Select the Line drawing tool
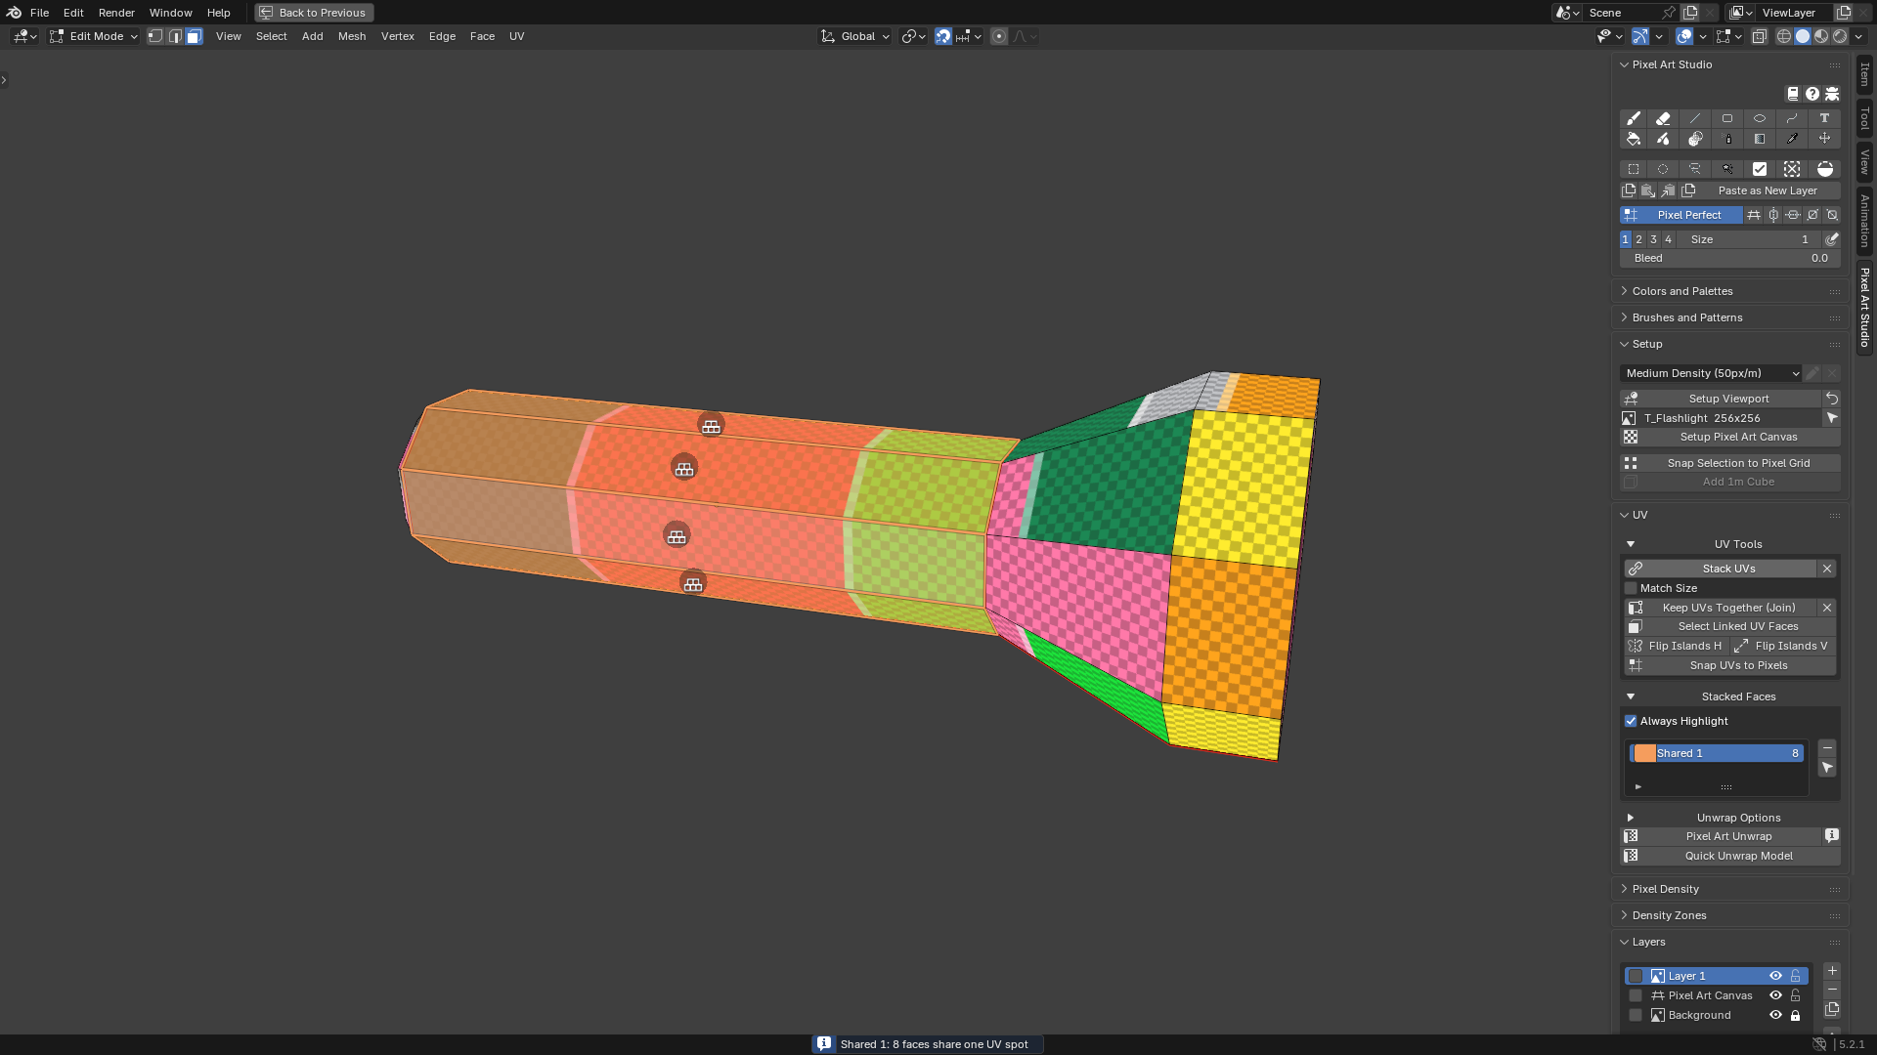The width and height of the screenshot is (1877, 1055). 1695,118
